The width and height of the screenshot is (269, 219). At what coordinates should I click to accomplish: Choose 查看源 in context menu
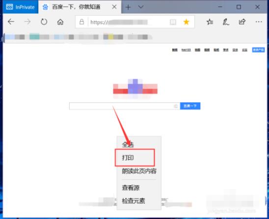click(x=139, y=188)
